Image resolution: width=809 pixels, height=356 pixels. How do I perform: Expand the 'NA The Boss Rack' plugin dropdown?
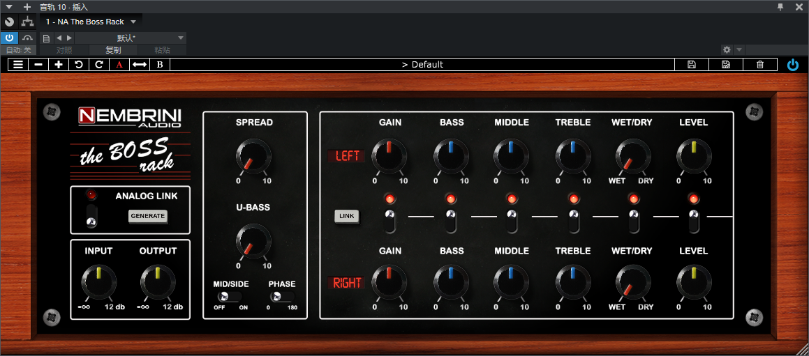tap(133, 22)
